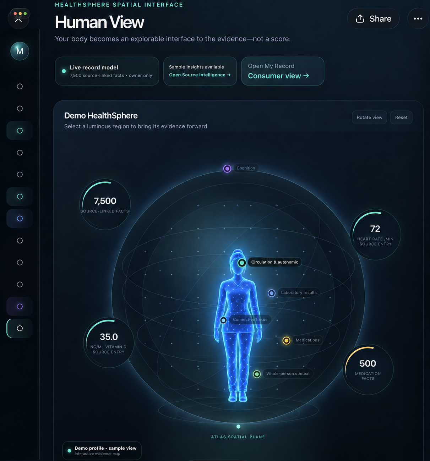Click the HEALTHSPHERE SPATIAL INTERFACE header text
The height and width of the screenshot is (461, 430).
119,5
